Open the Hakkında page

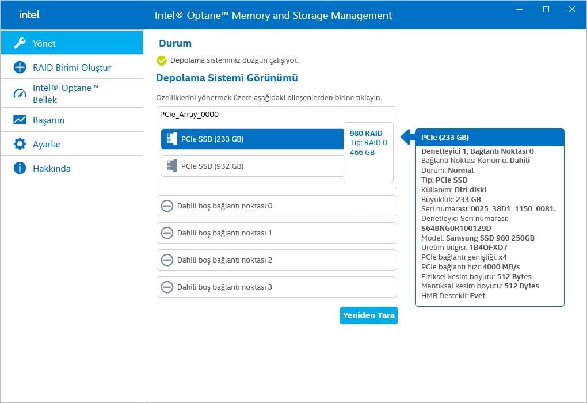[x=51, y=169]
